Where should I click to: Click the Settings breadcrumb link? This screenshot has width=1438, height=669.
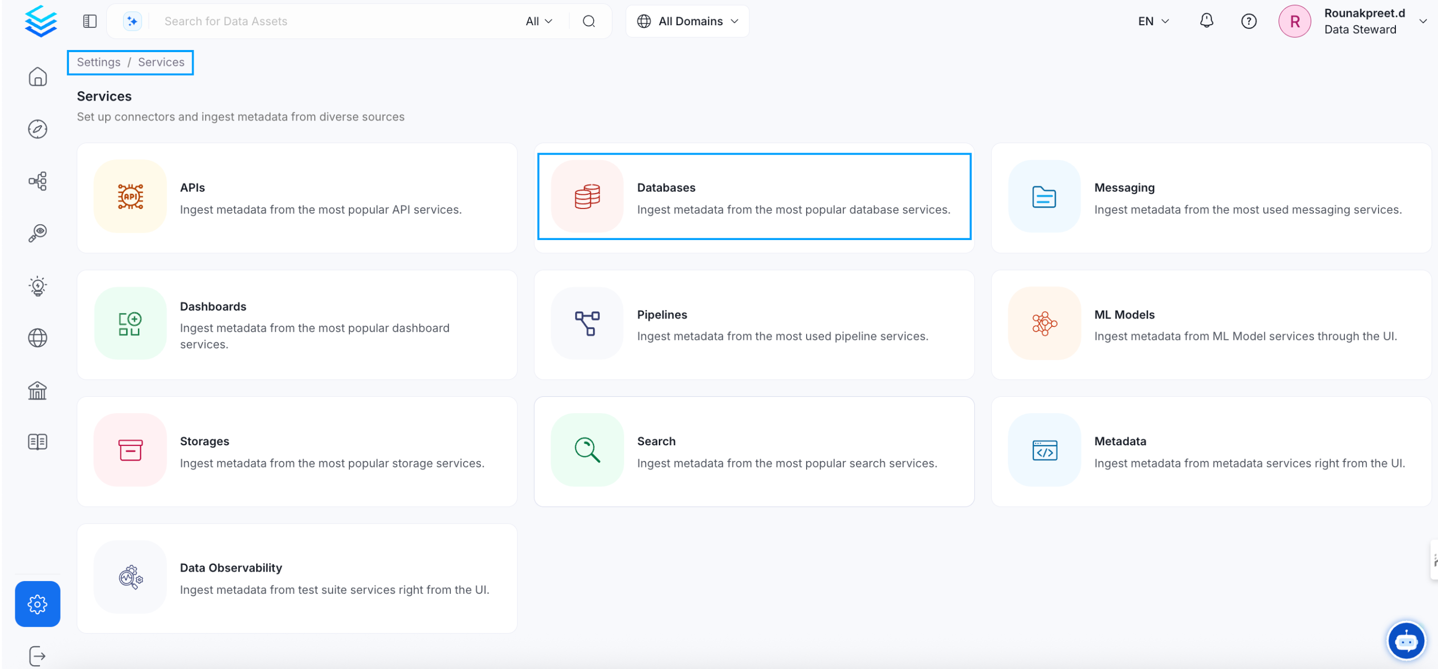(x=98, y=62)
